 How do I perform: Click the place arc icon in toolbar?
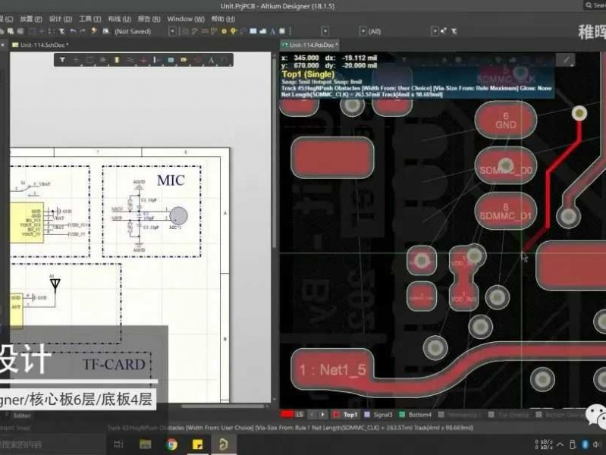[243, 31]
